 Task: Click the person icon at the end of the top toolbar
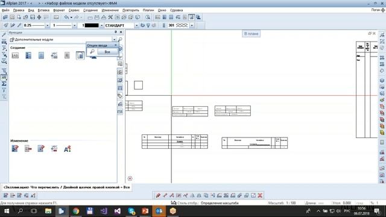(198, 17)
